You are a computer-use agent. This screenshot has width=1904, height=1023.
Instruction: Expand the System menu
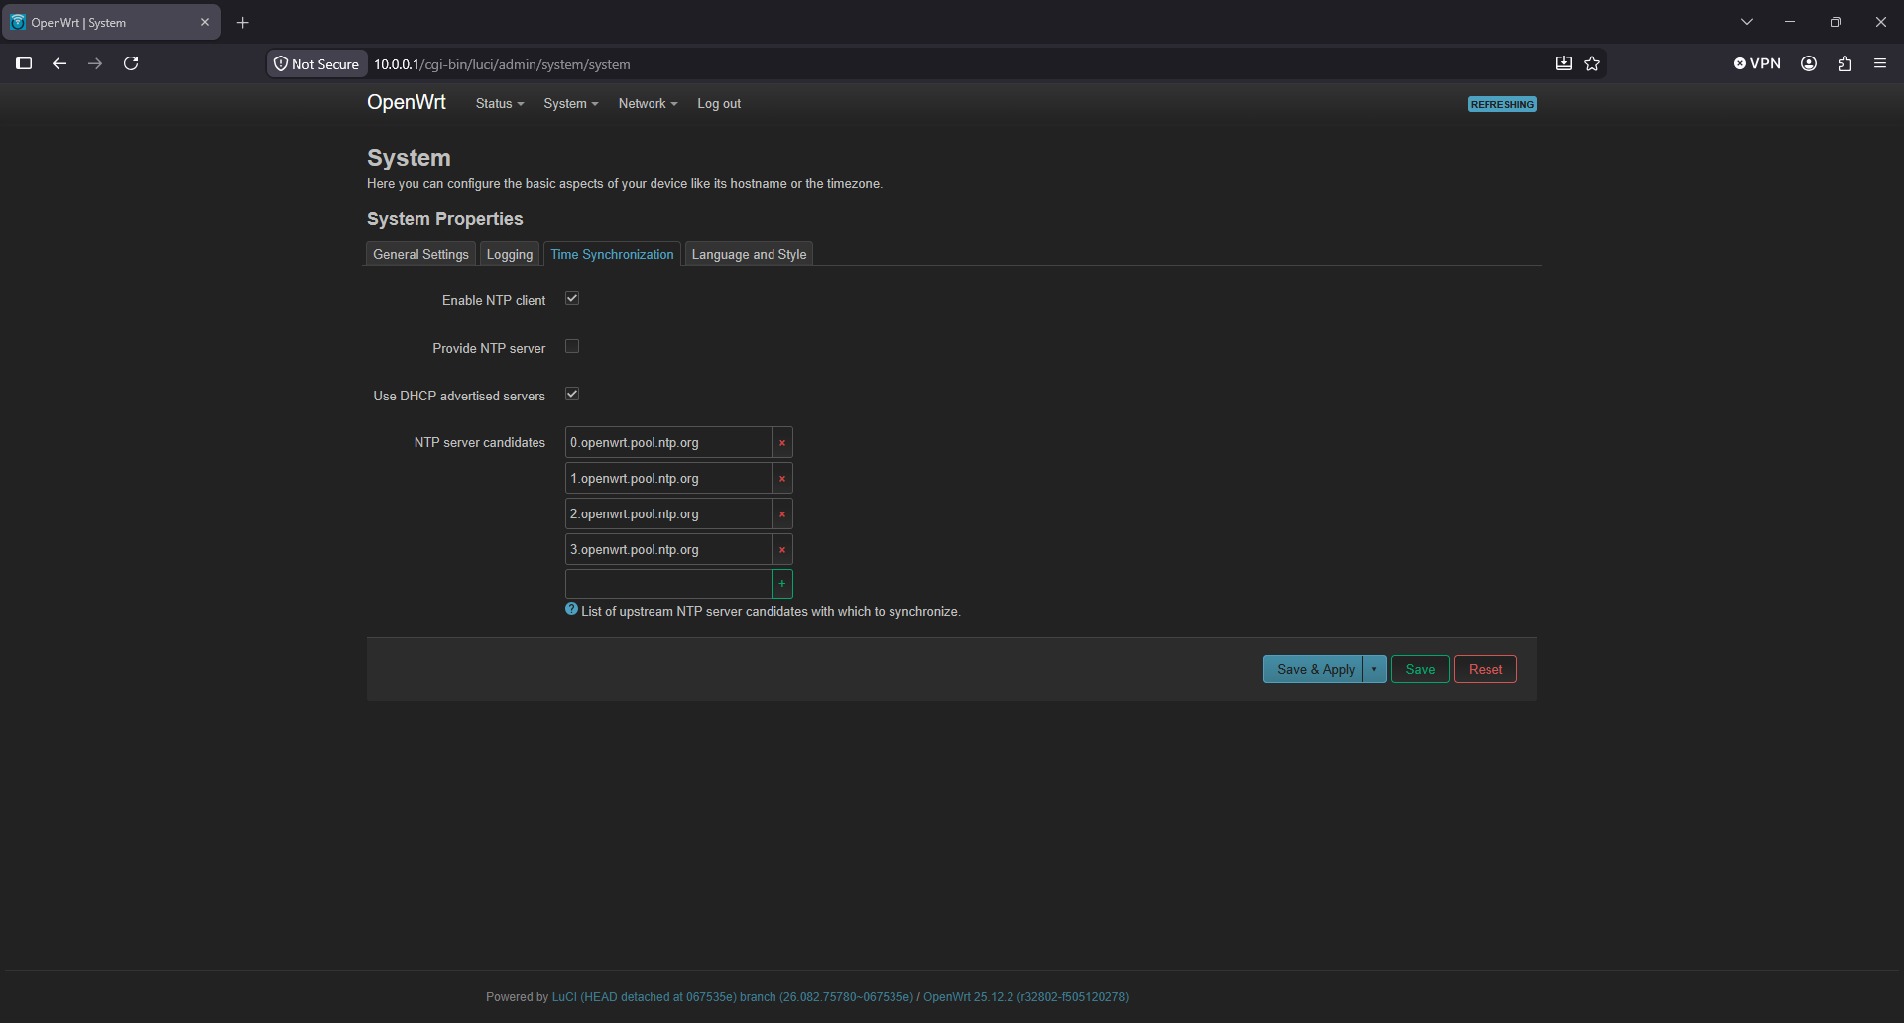click(571, 104)
